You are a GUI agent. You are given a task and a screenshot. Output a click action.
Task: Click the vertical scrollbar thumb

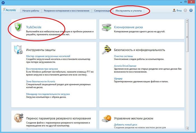tap(187, 37)
